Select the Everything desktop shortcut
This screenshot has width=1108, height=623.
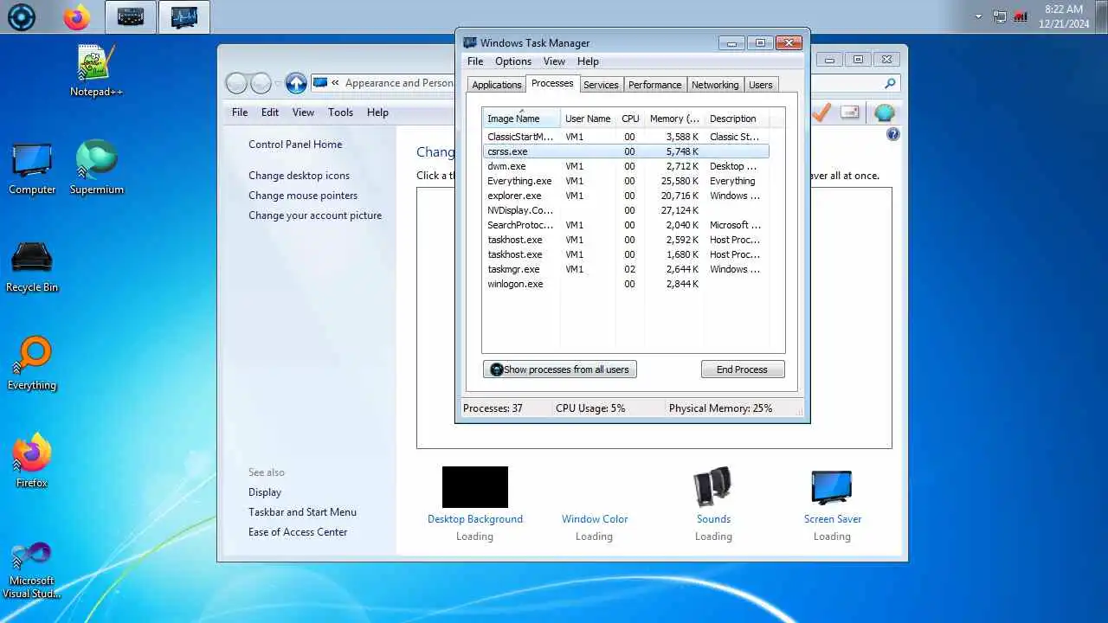coord(32,364)
